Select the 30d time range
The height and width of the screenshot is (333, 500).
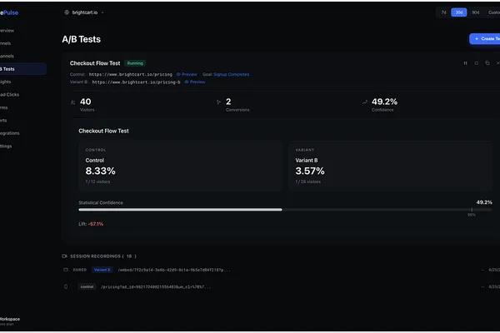pos(459,12)
